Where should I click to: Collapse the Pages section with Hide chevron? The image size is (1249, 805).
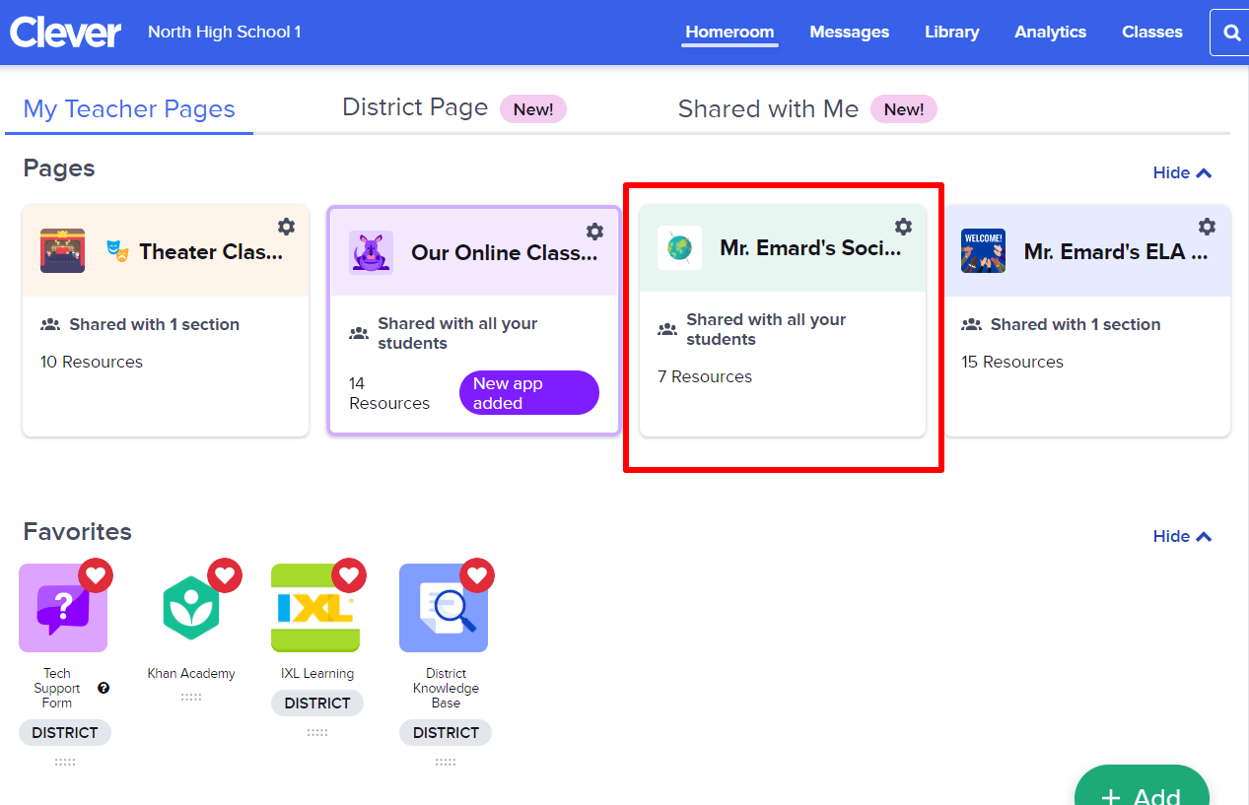pyautogui.click(x=1181, y=172)
